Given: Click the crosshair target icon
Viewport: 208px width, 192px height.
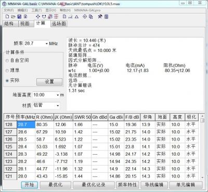Looking at the screenshot, I should [85, 17].
